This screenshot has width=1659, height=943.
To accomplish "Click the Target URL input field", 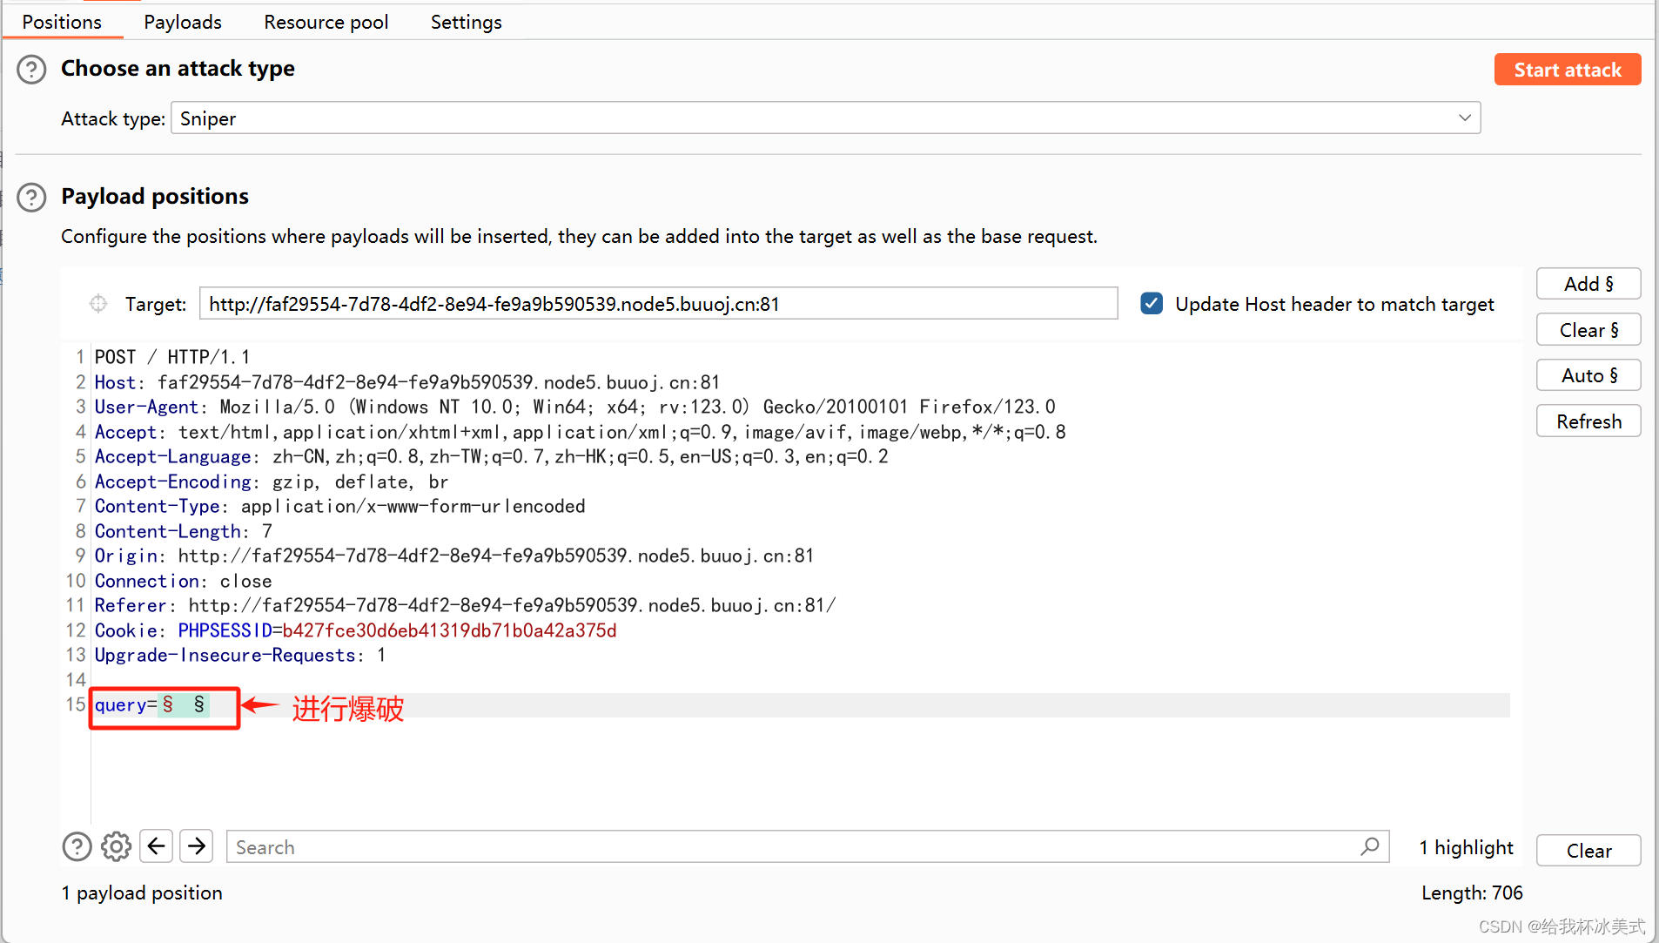I will click(658, 304).
